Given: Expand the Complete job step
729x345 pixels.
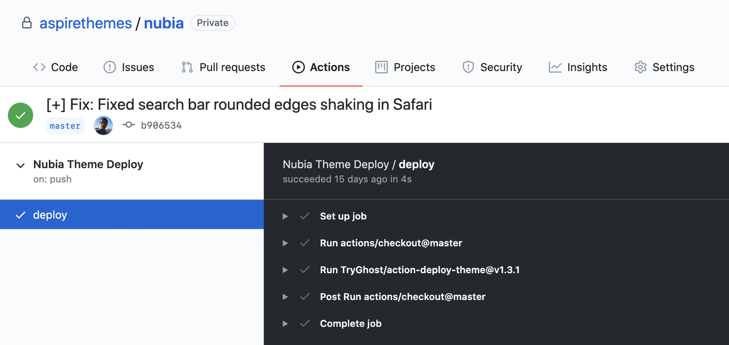Looking at the screenshot, I should click(285, 324).
